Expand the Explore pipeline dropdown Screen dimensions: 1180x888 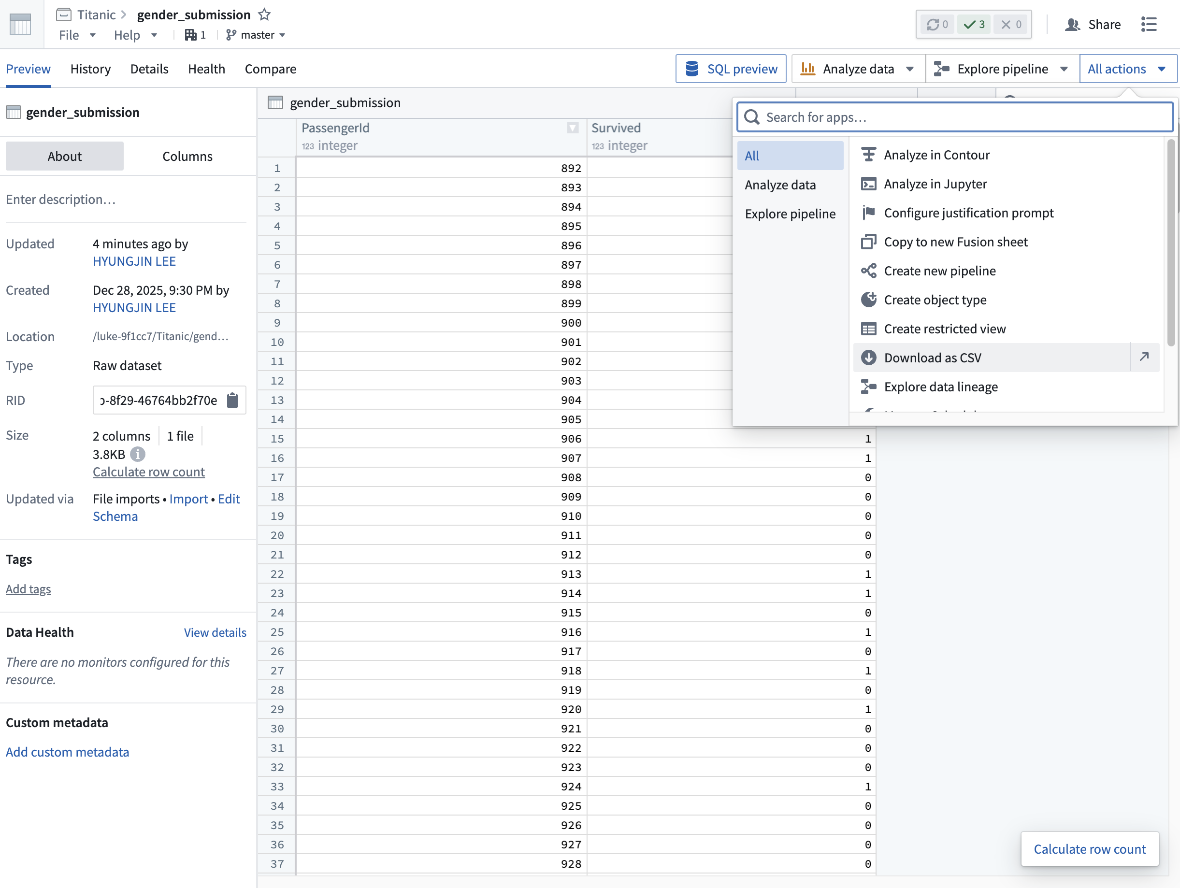pyautogui.click(x=1002, y=69)
